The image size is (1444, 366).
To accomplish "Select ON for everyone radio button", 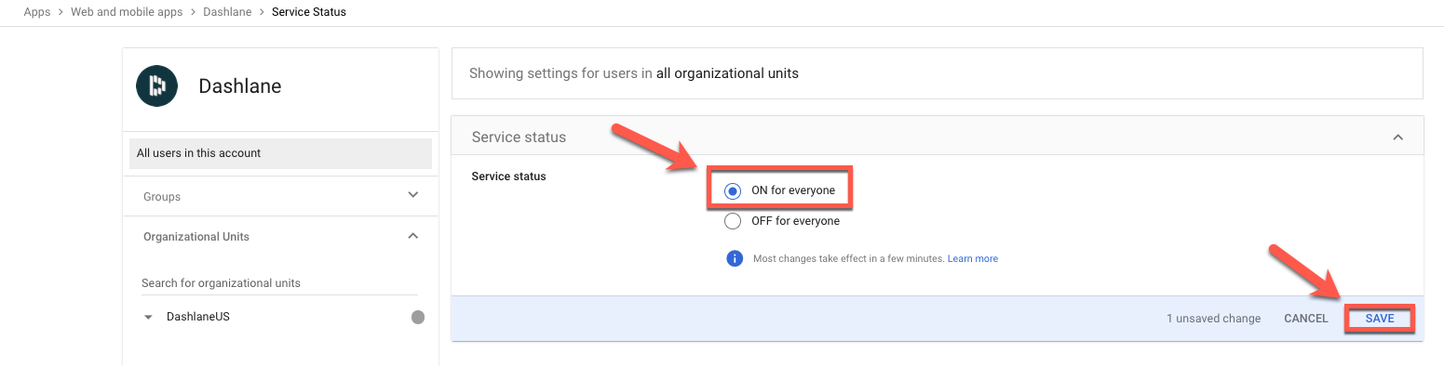I will click(733, 190).
